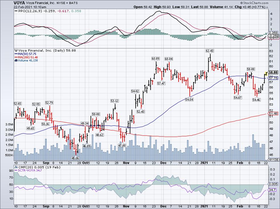The image size is (280, 209).
Task: Click the Chg +0.45 (+0.77%) value
Action: (x=250, y=7)
